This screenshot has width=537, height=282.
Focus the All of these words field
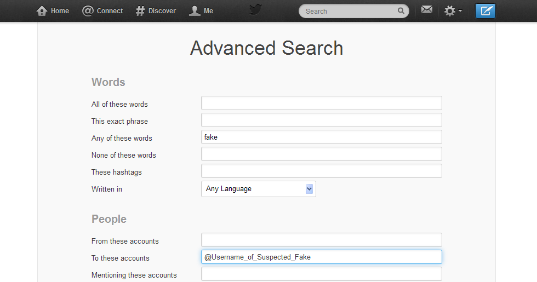click(321, 103)
